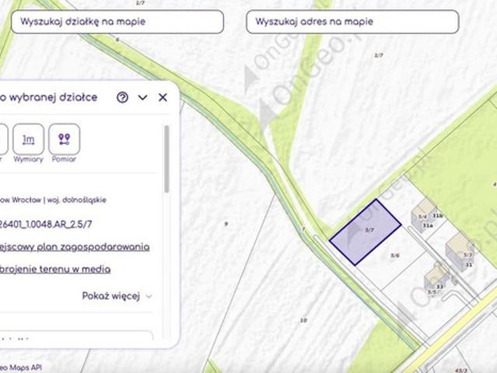Click the parcel ID text ending AR_2.5/7
The height and width of the screenshot is (373, 497).
tap(46, 225)
